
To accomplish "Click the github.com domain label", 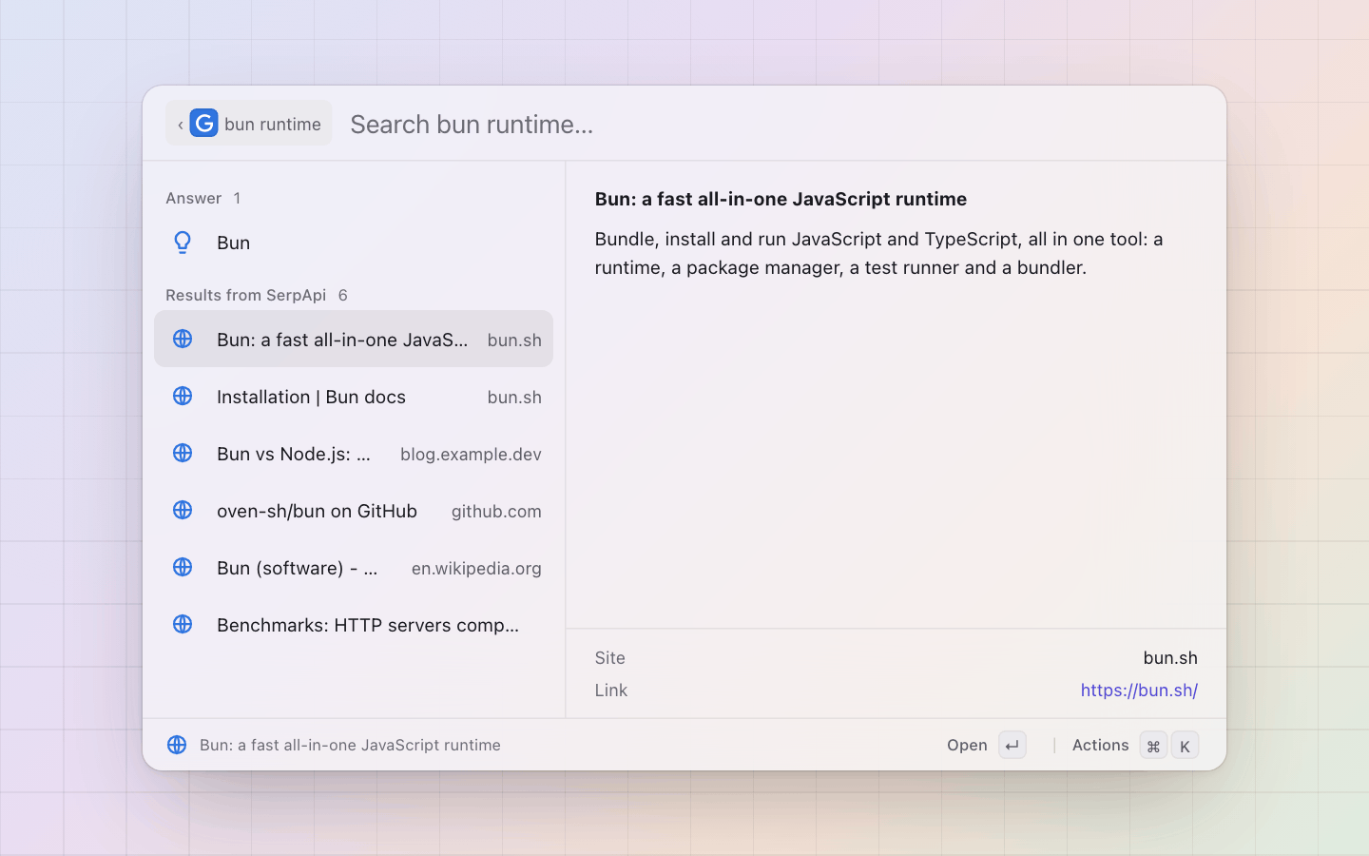I will coord(496,511).
